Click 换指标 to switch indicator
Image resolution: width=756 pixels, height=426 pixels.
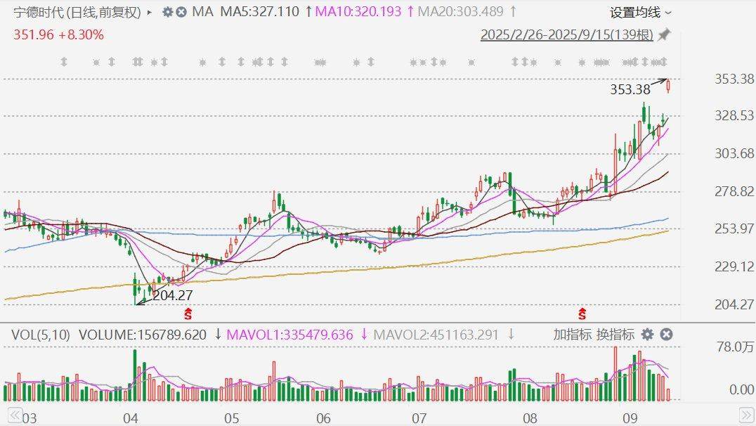(615, 335)
